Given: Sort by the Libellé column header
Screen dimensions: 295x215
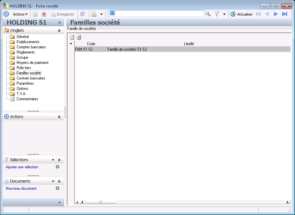Looking at the screenshot, I should click(189, 44).
